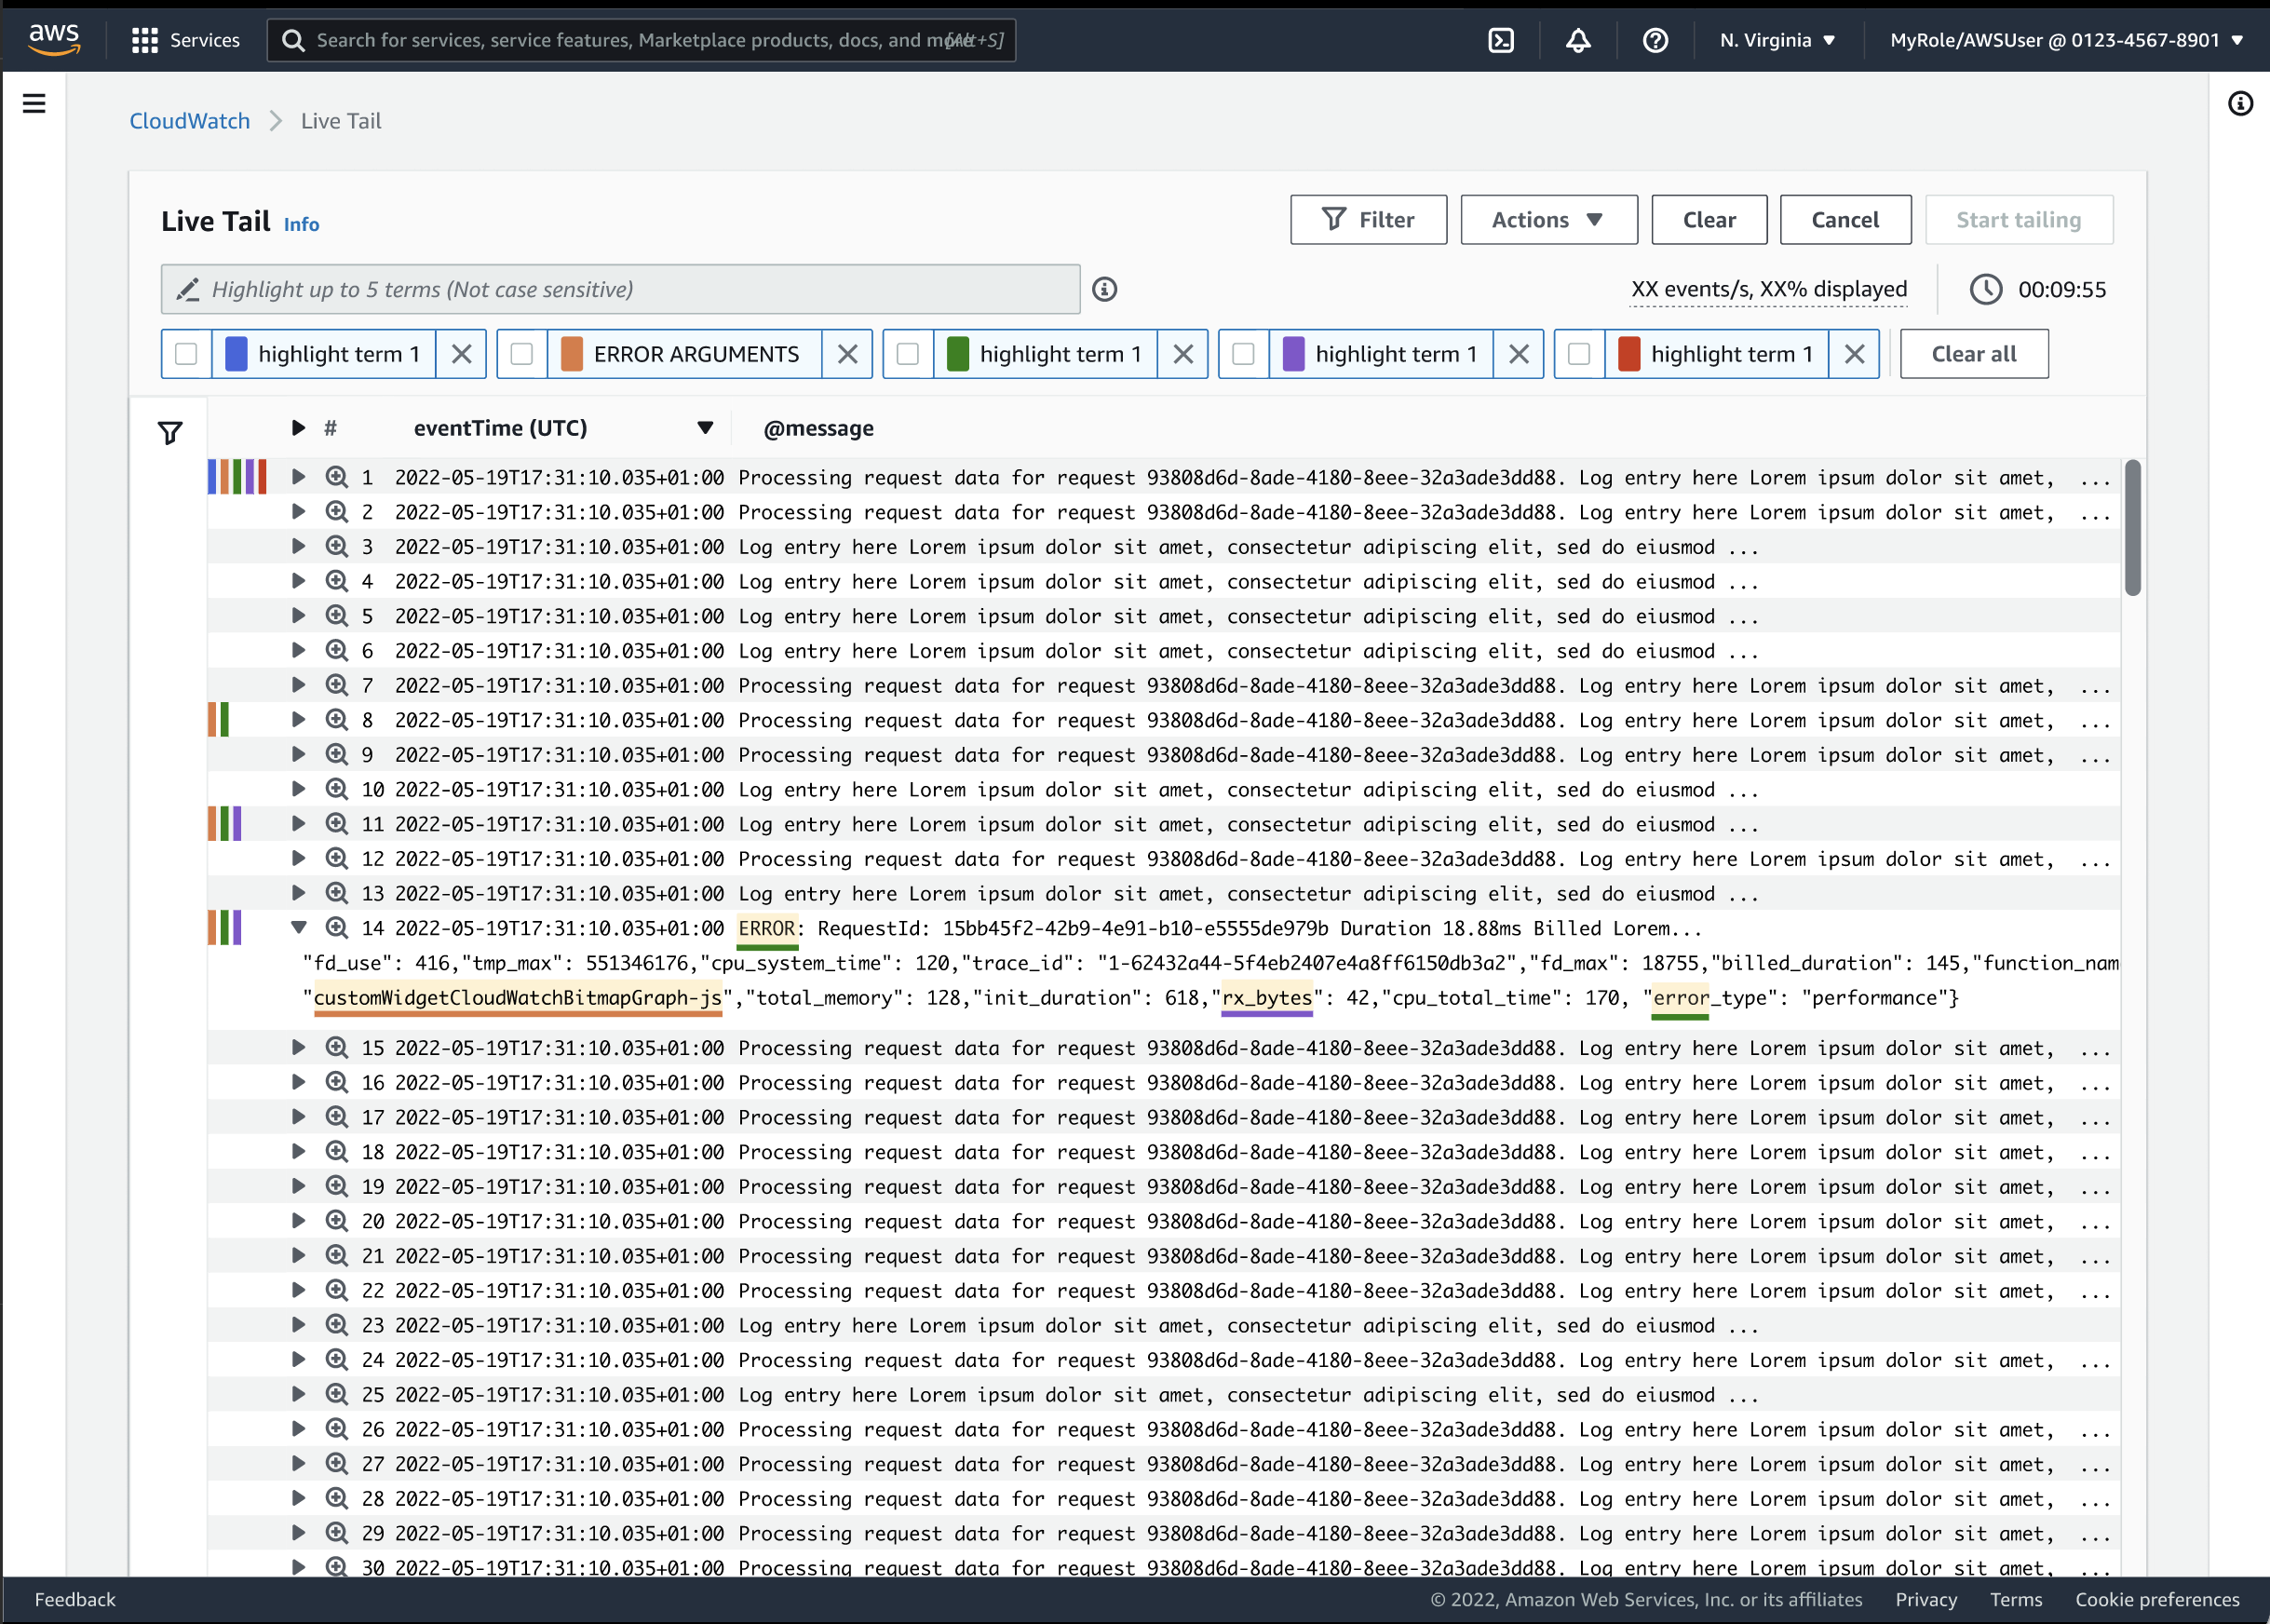This screenshot has height=1624, width=2270.
Task: Click magnifier zoom icon on log row 14
Action: pyautogui.click(x=337, y=928)
